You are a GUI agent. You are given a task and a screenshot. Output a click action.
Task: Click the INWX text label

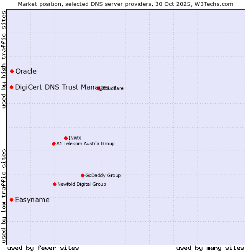tap(75, 138)
